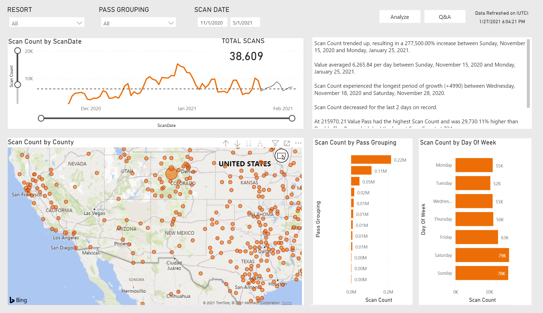Image resolution: width=543 pixels, height=313 pixels.
Task: Click ScanDate slider right handle
Action: tap(292, 118)
